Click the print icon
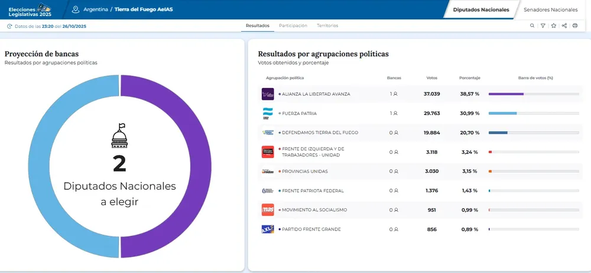 [x=575, y=26]
